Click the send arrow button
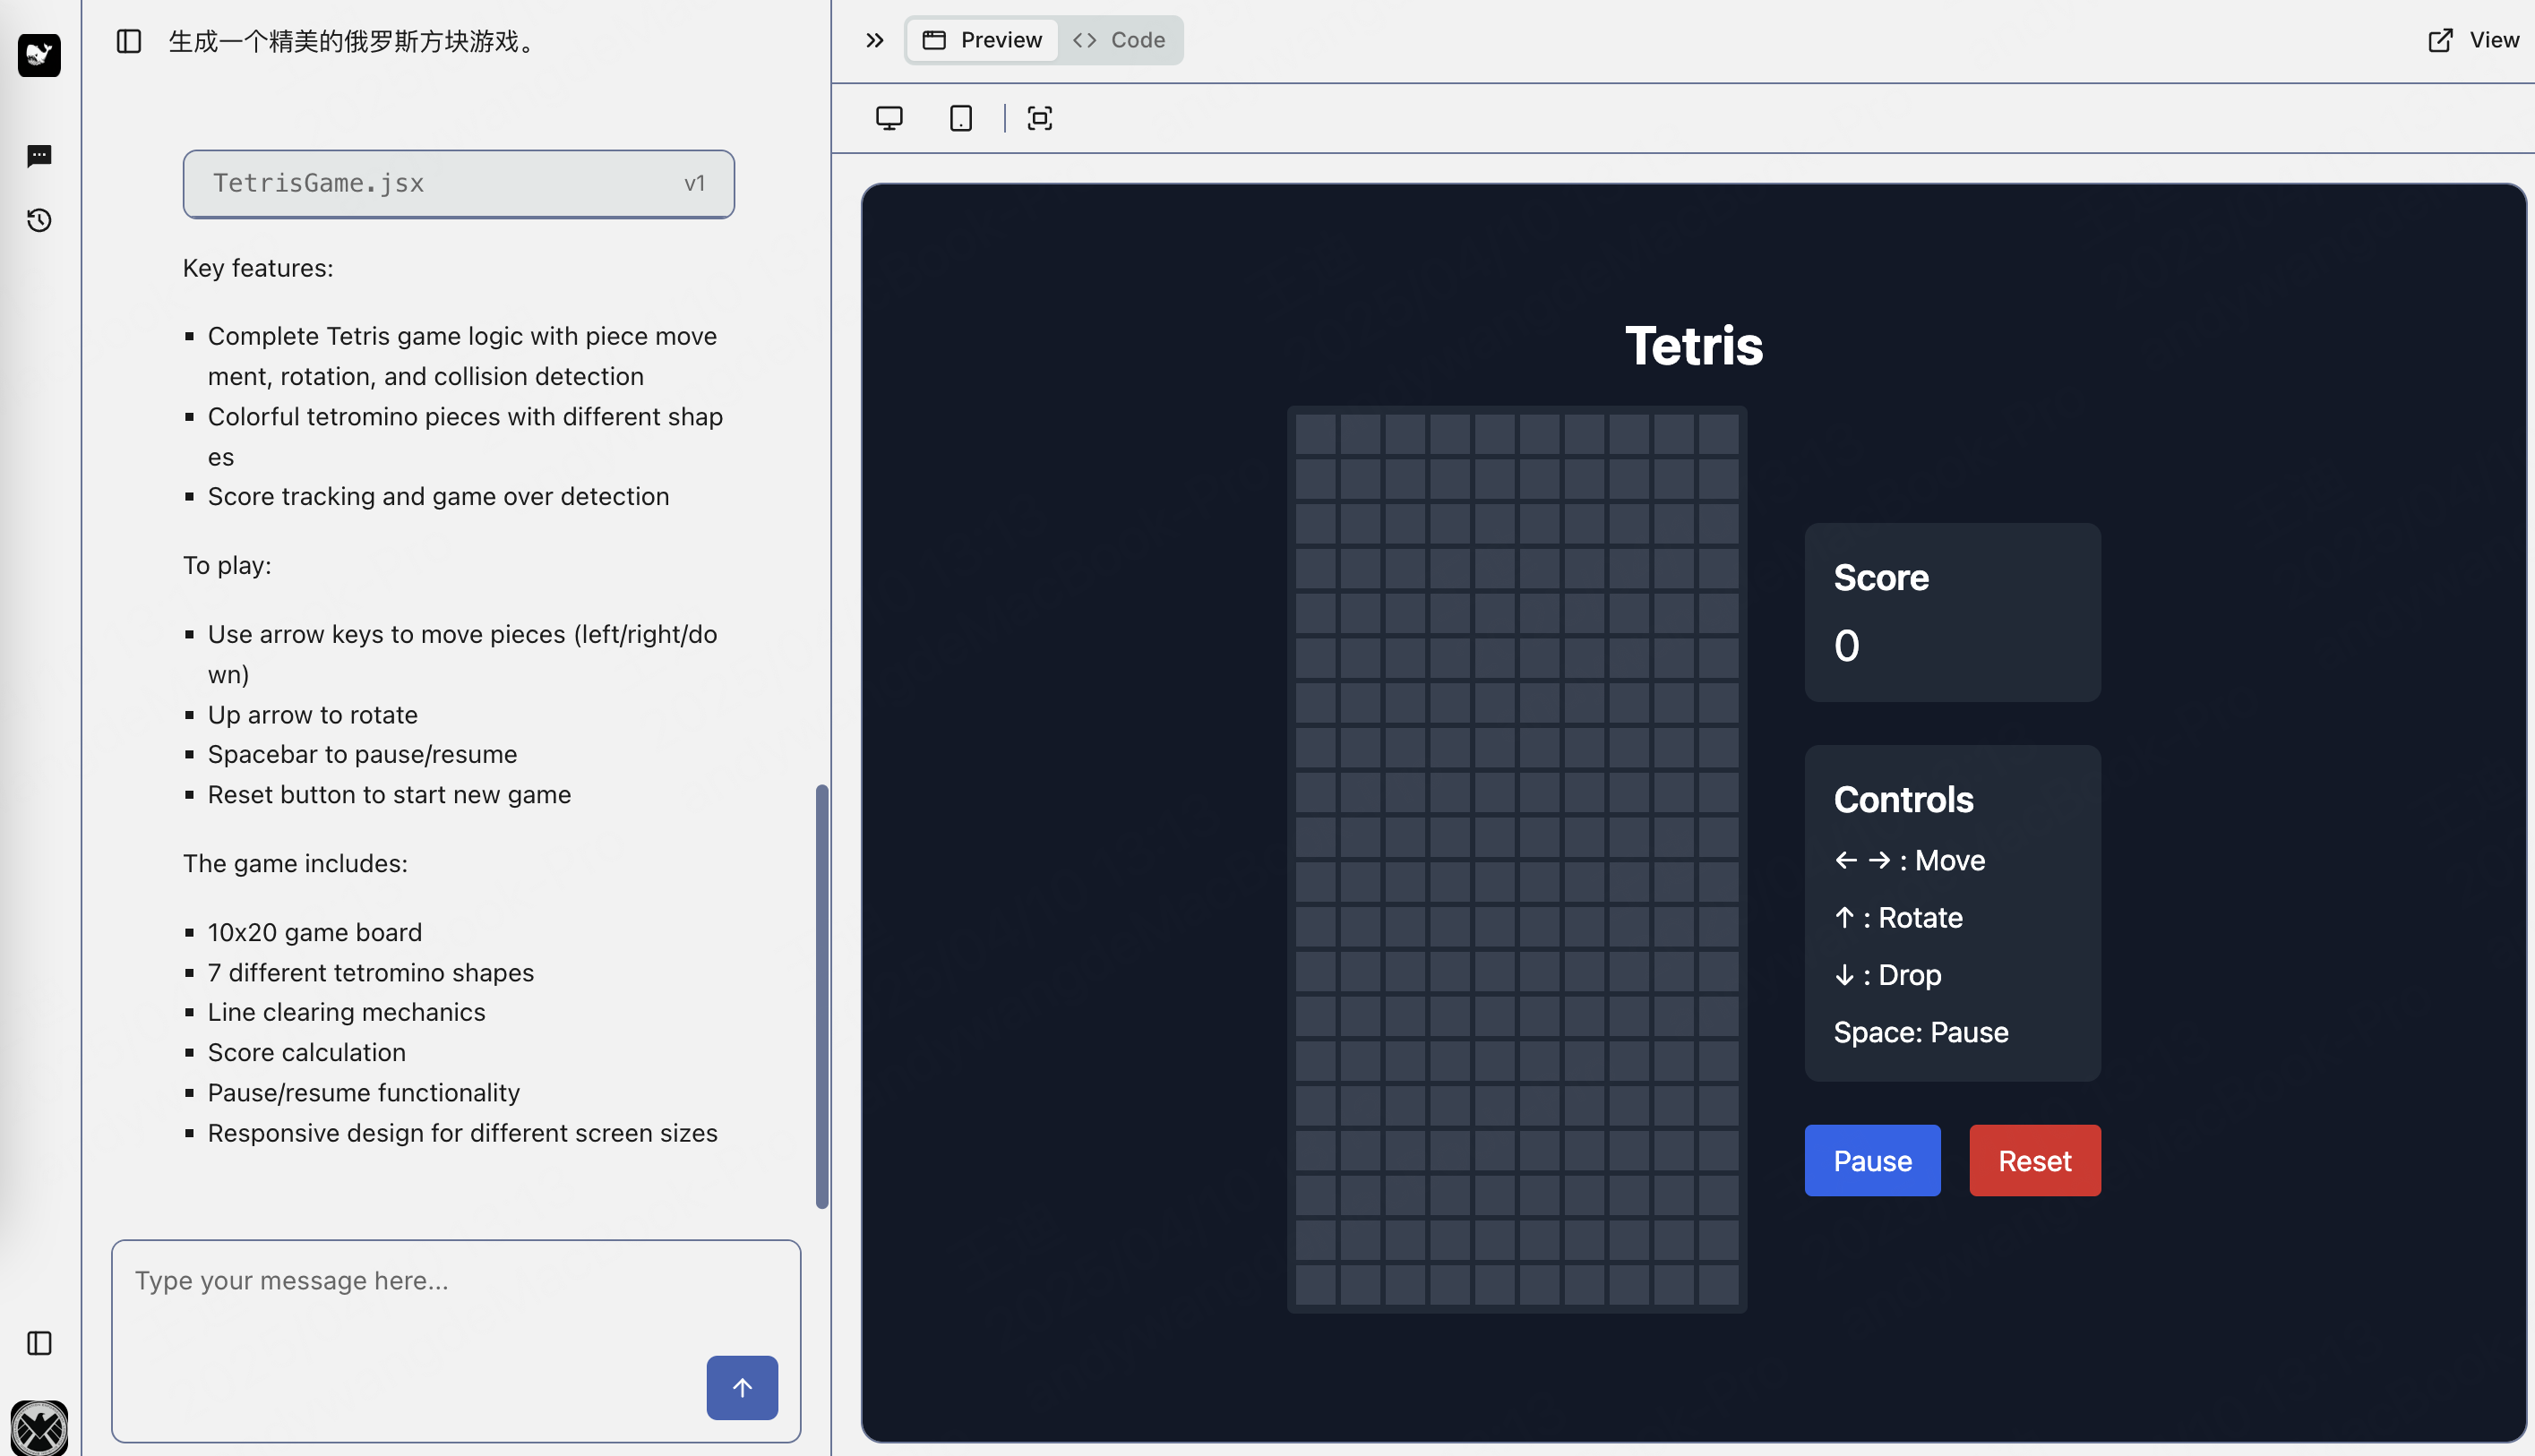 pos(742,1387)
